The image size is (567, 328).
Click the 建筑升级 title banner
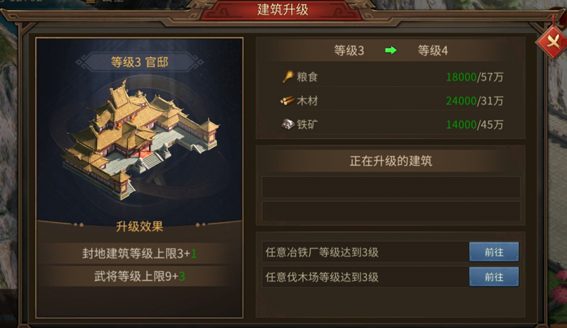point(282,10)
